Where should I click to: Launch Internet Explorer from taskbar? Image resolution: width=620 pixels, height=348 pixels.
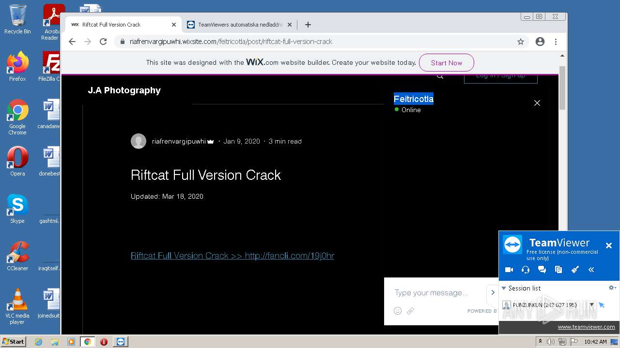(x=38, y=342)
